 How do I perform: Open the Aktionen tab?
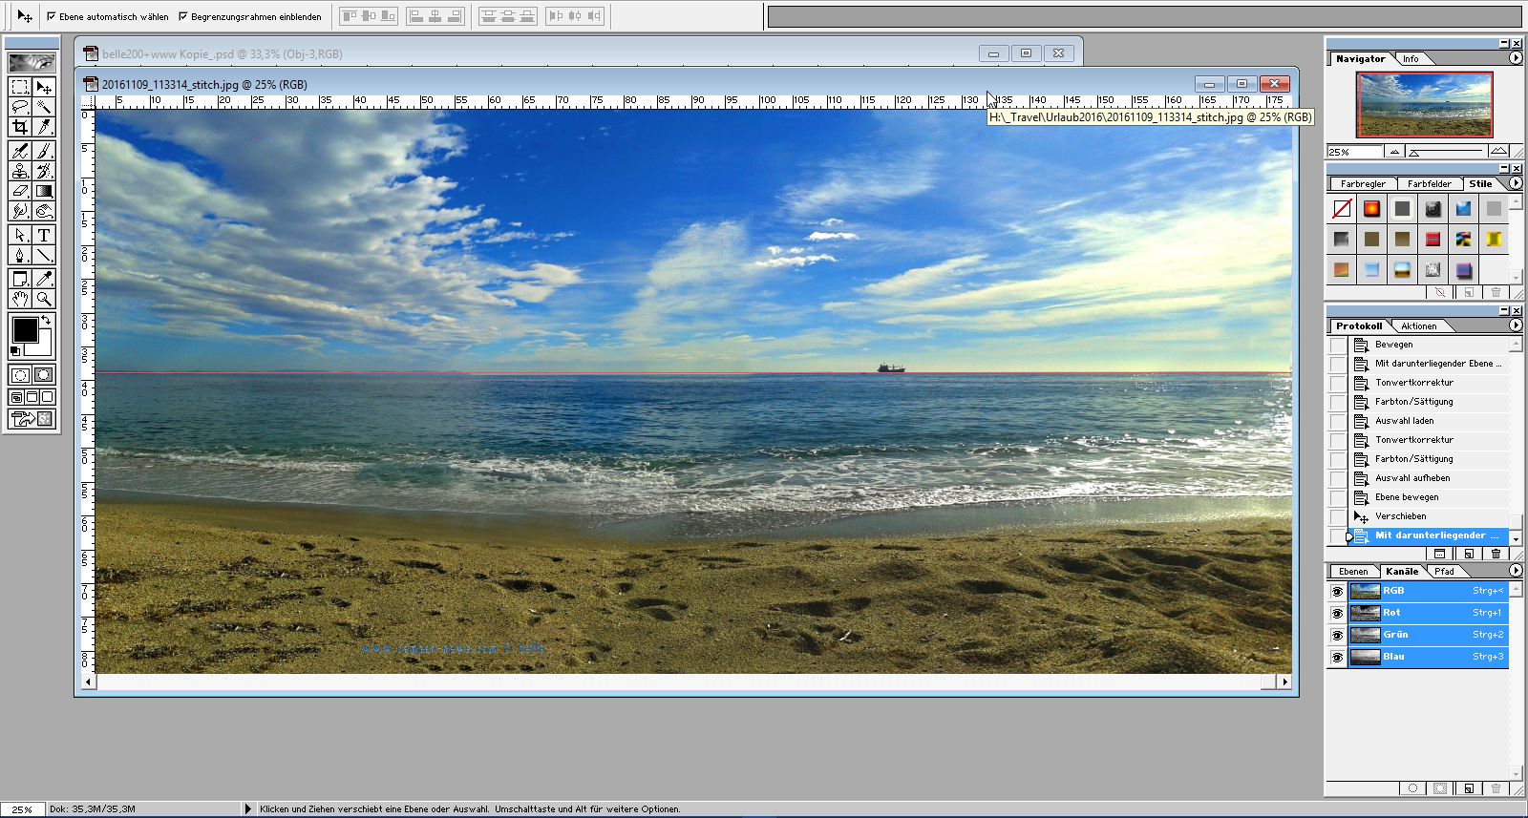(1418, 326)
